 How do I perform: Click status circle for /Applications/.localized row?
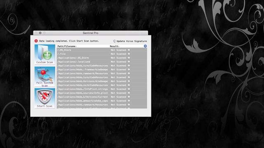pos(129,62)
